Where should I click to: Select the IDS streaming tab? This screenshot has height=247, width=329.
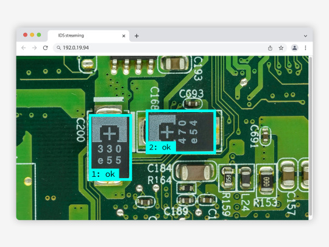click(88, 36)
